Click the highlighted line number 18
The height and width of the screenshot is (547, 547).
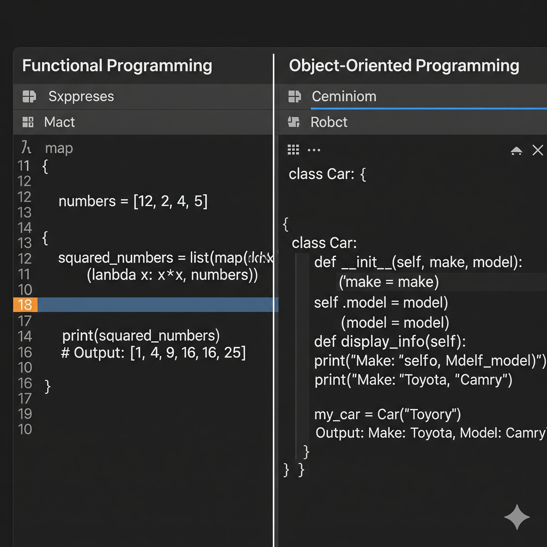click(25, 305)
